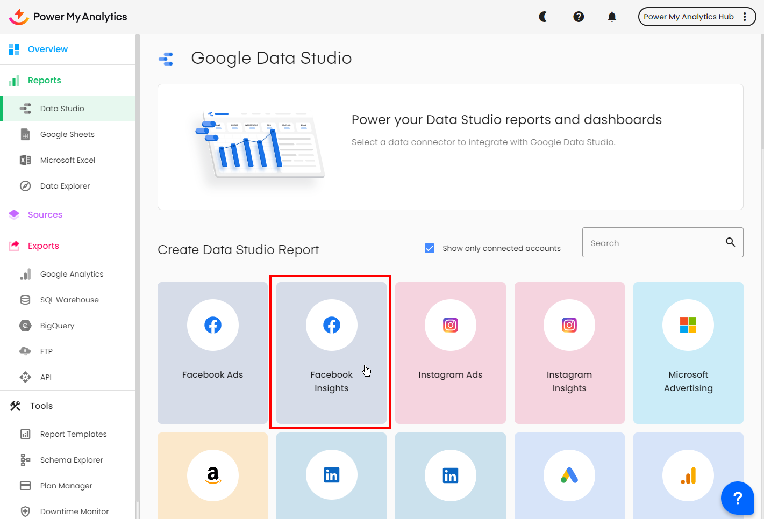Viewport: 764px width, 519px height.
Task: Select the Instagram Ads connector
Action: tap(450, 352)
